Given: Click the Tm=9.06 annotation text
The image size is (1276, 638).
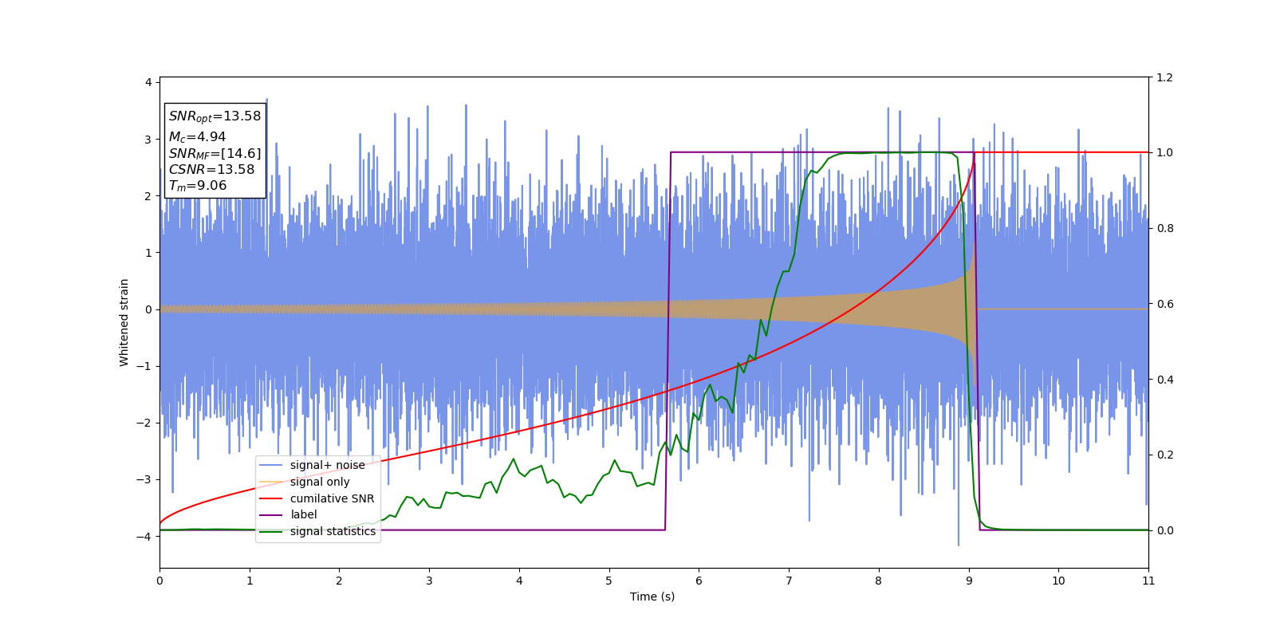Looking at the screenshot, I should (198, 186).
